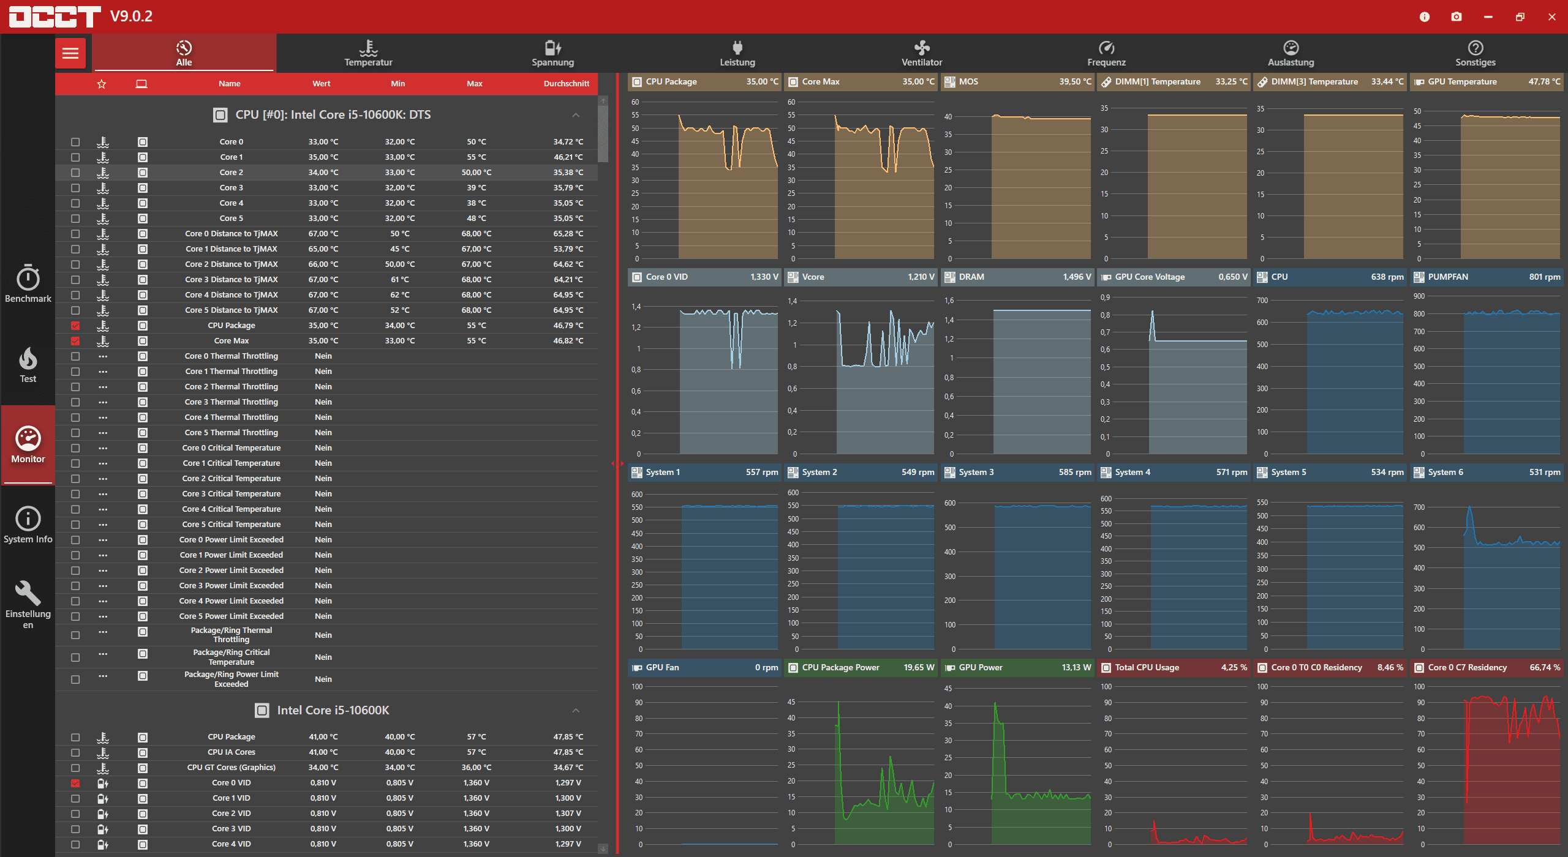Click the System 6 fan graph title

click(1445, 472)
